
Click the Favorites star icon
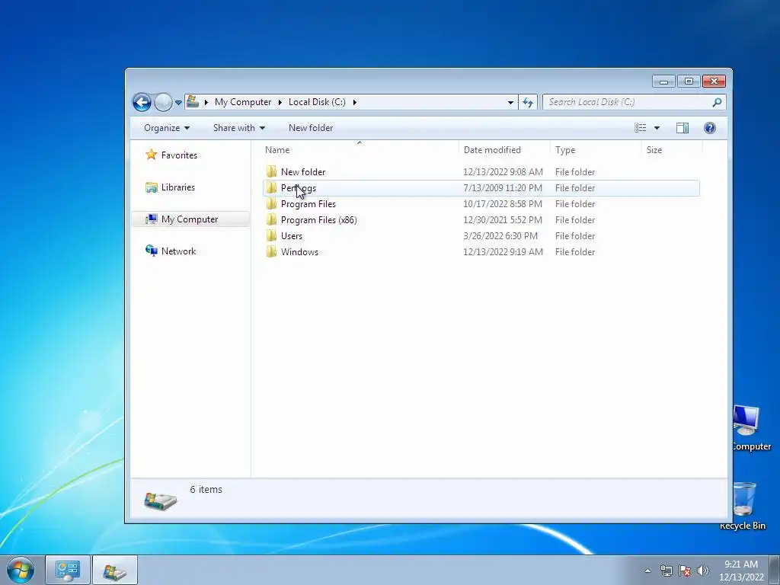[152, 155]
